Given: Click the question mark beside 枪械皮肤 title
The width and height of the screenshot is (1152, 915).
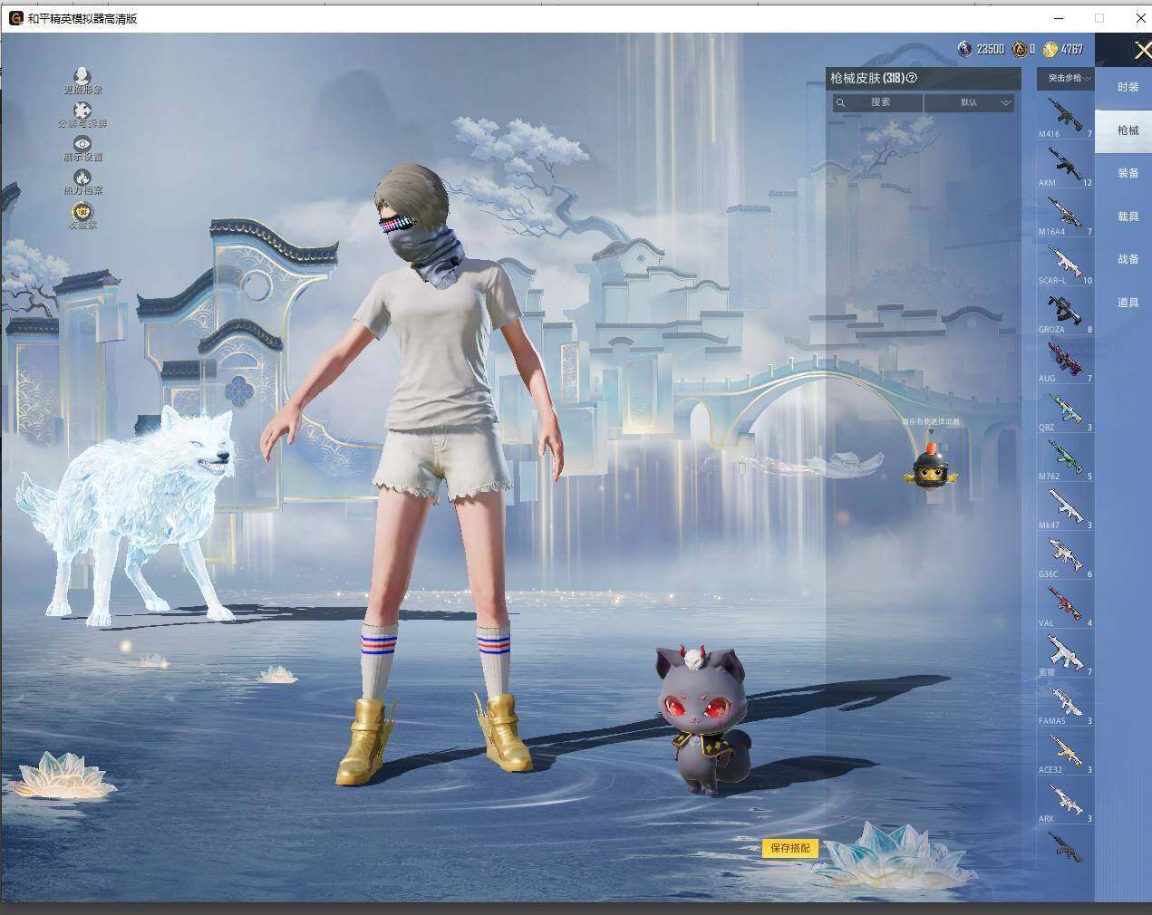Looking at the screenshot, I should [x=912, y=78].
